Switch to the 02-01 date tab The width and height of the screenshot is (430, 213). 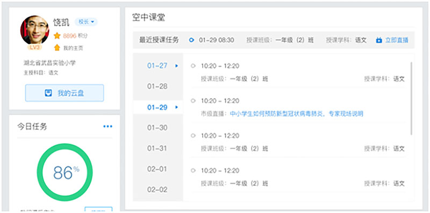(157, 169)
